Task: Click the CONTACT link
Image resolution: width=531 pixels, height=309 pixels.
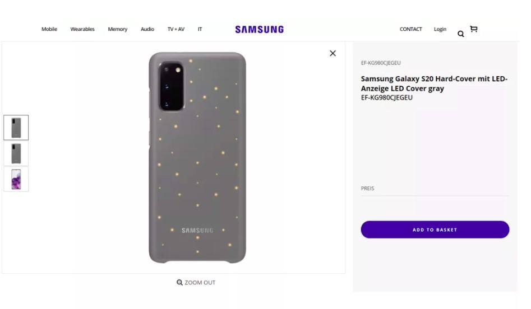Action: coord(410,29)
